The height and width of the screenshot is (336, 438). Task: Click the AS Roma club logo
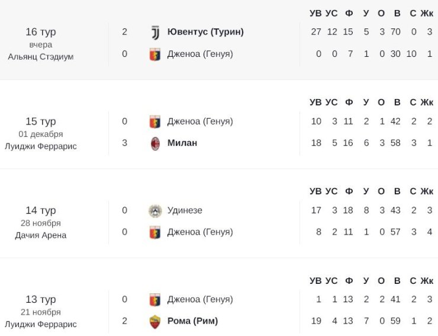155,321
